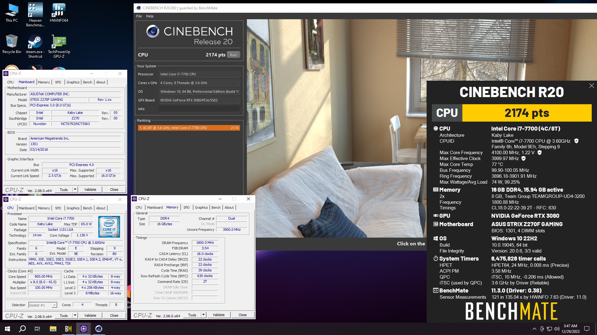The image size is (597, 335).
Task: Open SPD tab in Memory CPU-Z window
Action: pyautogui.click(x=186, y=208)
